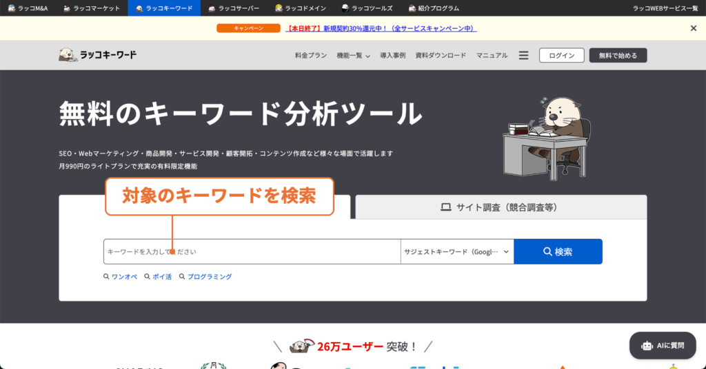
Task: Focus the キーワードを入力してください field
Action: tap(252, 252)
